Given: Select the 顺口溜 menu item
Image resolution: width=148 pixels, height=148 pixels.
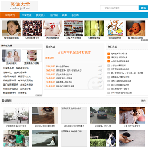Looking at the screenshot, I should [x=54, y=16].
